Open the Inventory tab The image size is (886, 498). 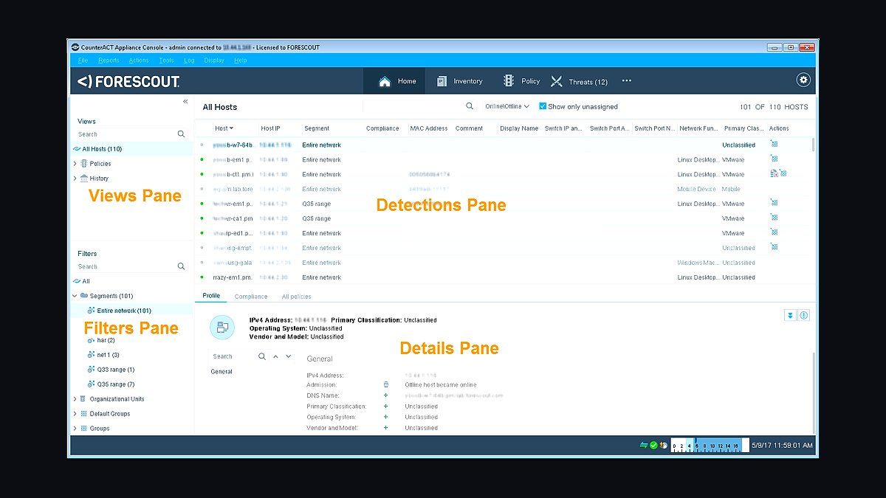(x=459, y=81)
